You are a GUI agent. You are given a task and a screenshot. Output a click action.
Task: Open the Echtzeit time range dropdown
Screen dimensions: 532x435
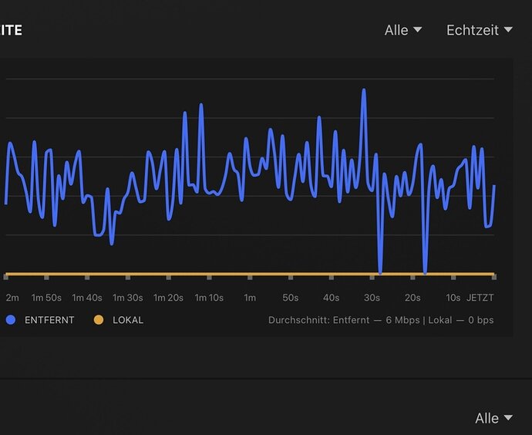pos(479,30)
